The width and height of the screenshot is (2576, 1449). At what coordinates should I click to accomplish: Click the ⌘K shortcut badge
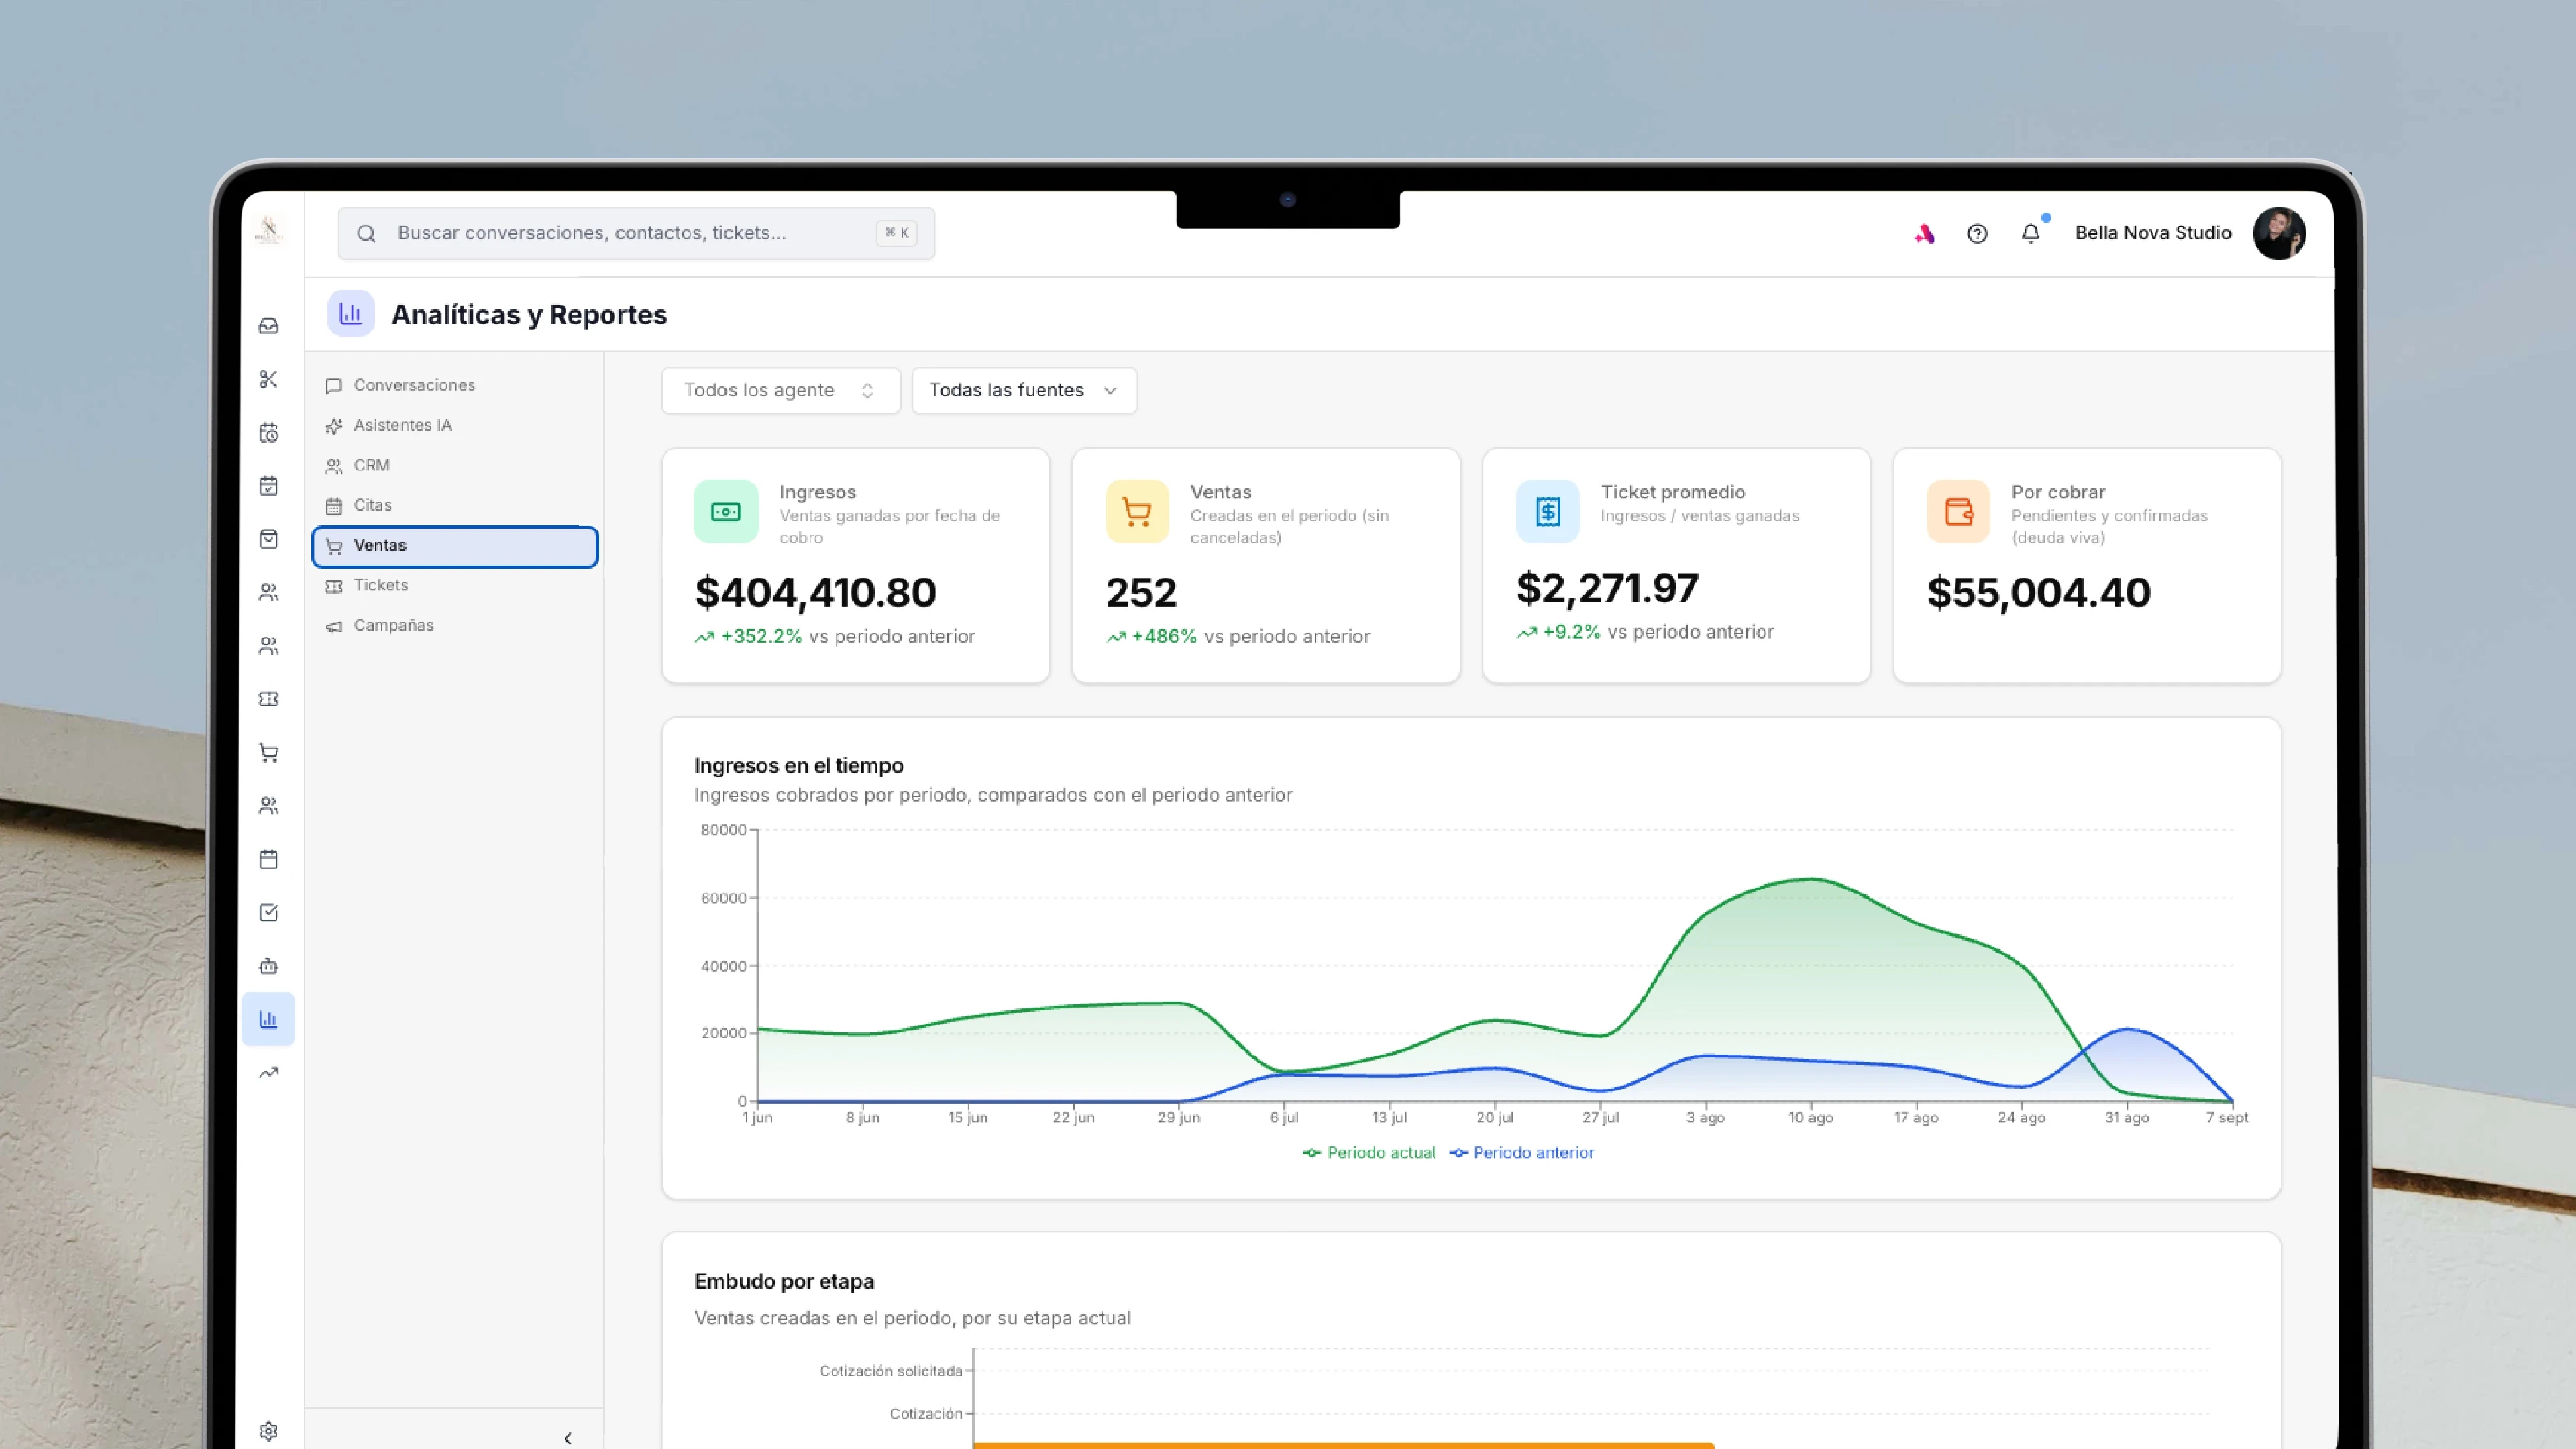(897, 233)
